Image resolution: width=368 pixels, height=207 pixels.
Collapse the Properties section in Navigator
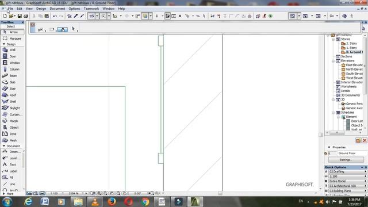pos(329,147)
